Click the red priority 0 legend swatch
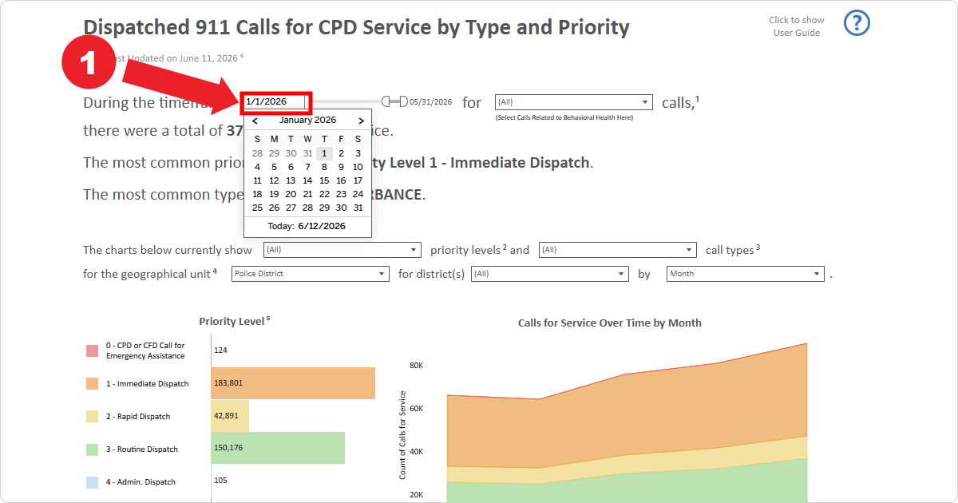The image size is (958, 503). [92, 351]
